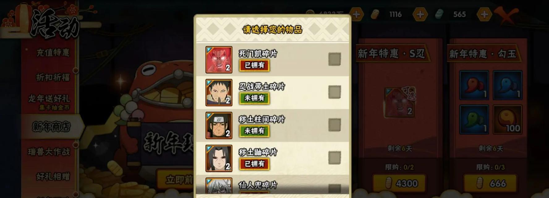Tap the 秽土鼬 character portrait
Screen dimensions: 549x198
[x=219, y=158]
